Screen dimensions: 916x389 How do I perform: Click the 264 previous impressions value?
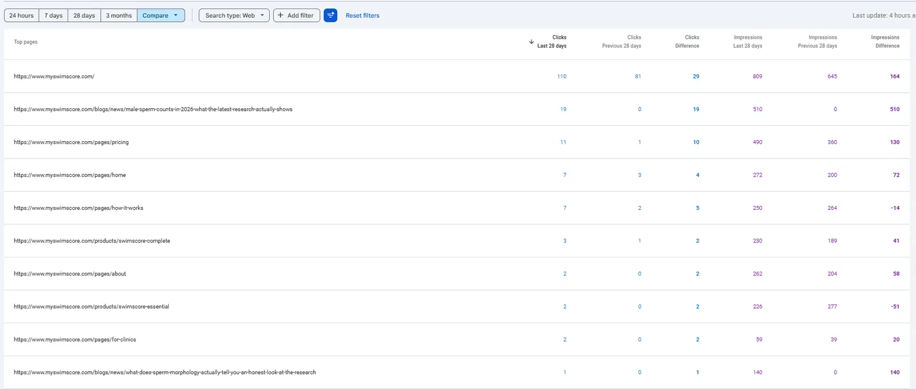(832, 208)
